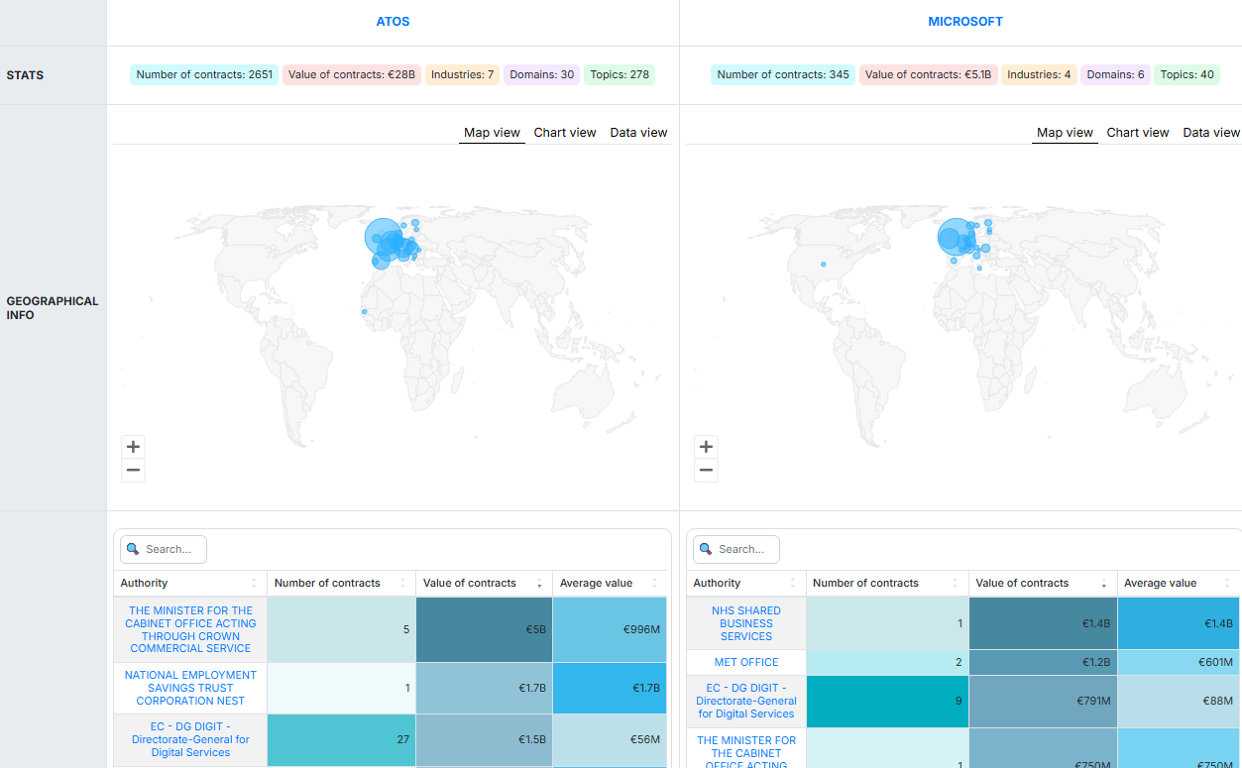Click 'Value of contracts: €28B' badge

(x=352, y=74)
